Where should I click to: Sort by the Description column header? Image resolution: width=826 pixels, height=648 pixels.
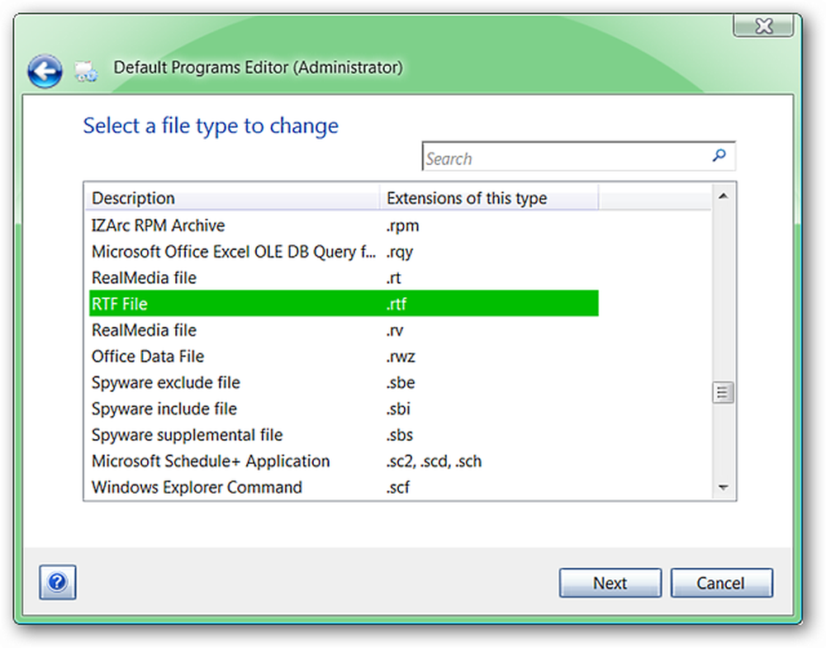[x=234, y=198]
